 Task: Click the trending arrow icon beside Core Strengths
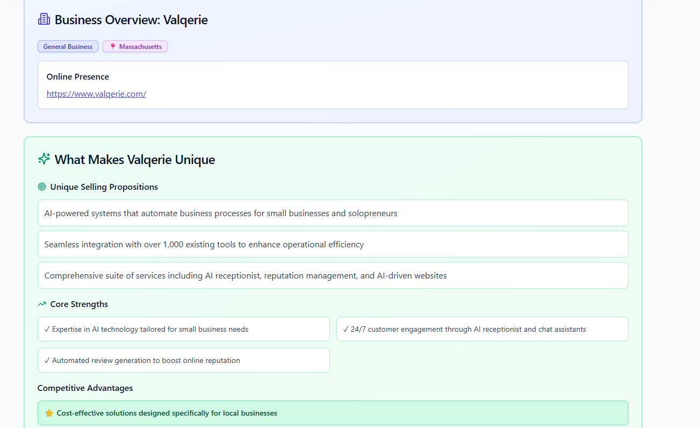(41, 304)
